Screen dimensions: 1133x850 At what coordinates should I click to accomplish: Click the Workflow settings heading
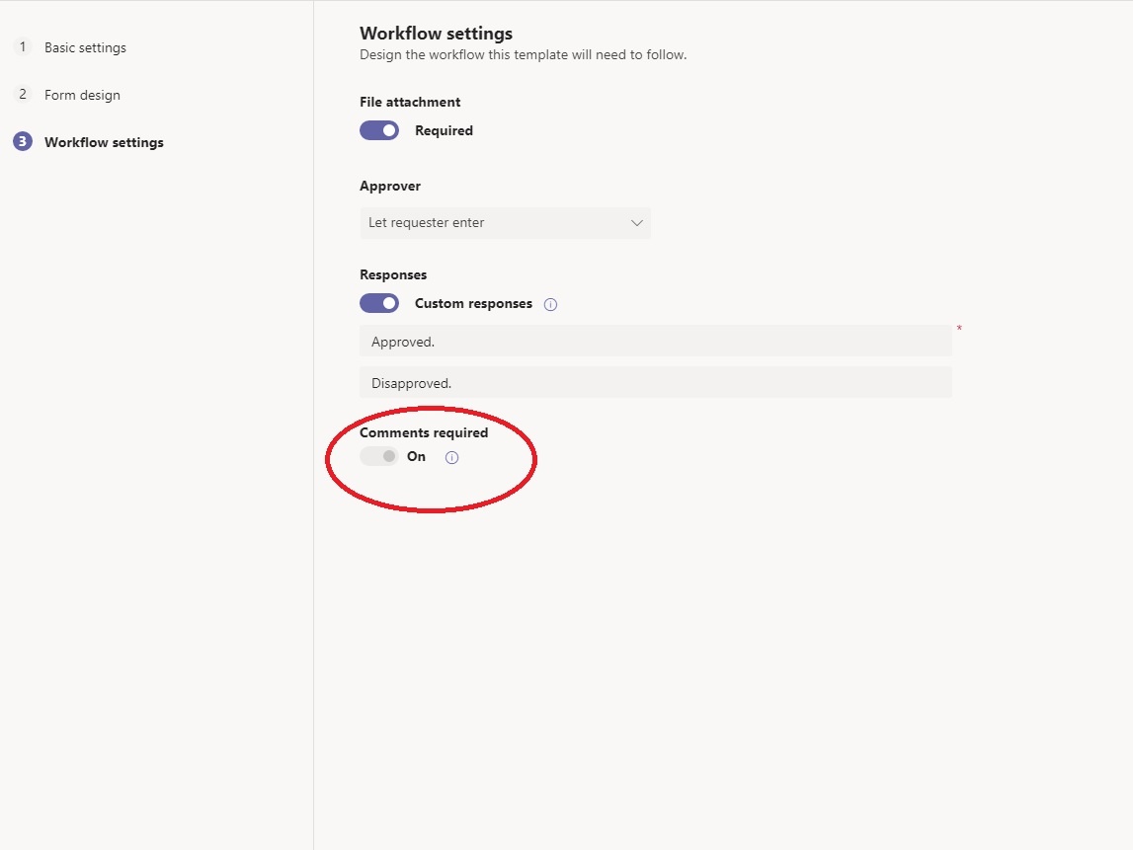click(437, 34)
